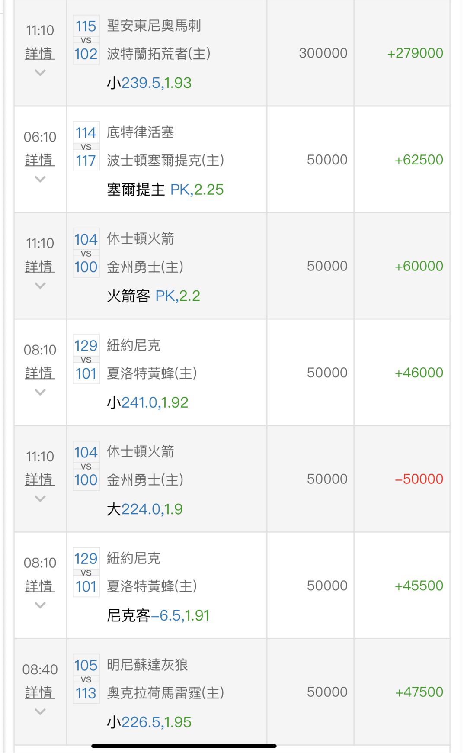This screenshot has width=467, height=753.
Task: Click the +279000 winnings amount
Action: tap(415, 53)
